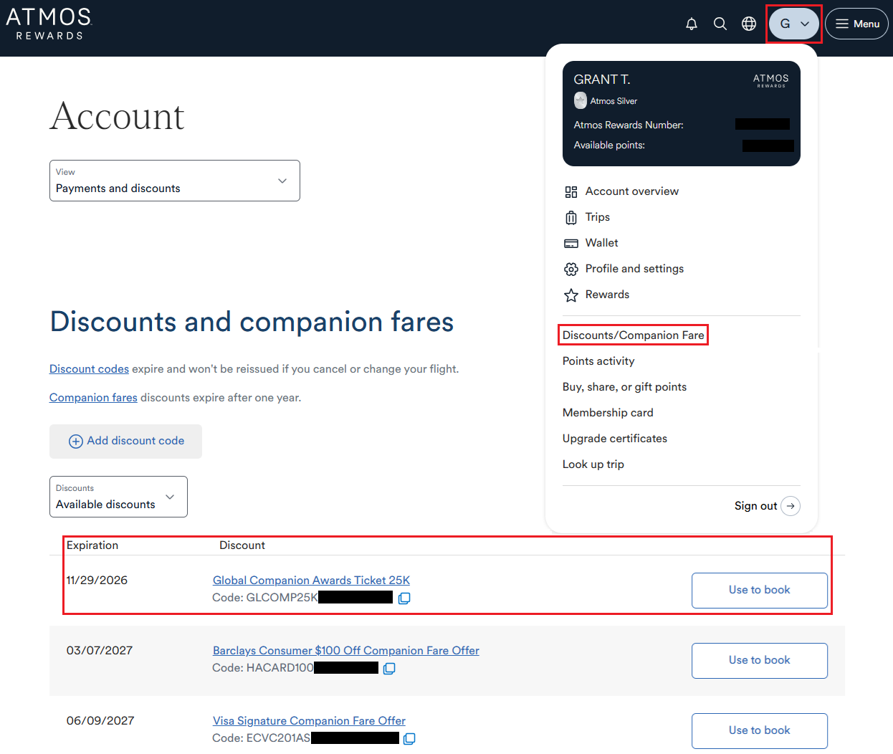Open Global Companion Awards Ticket 25K link
The image size is (893, 754).
(x=311, y=581)
